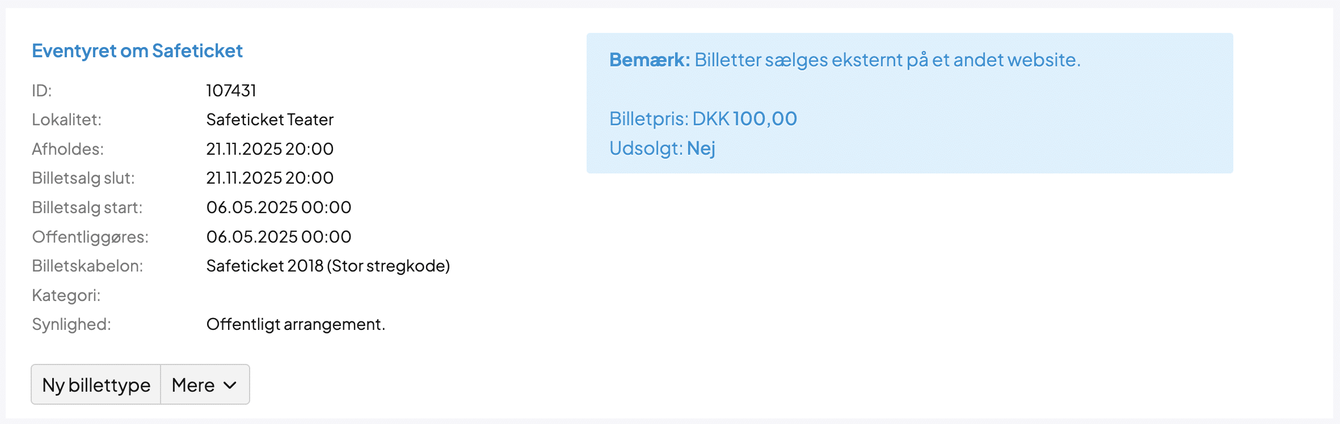The image size is (1340, 424).
Task: Click the Udsolgt: Nej status line
Action: 662,149
